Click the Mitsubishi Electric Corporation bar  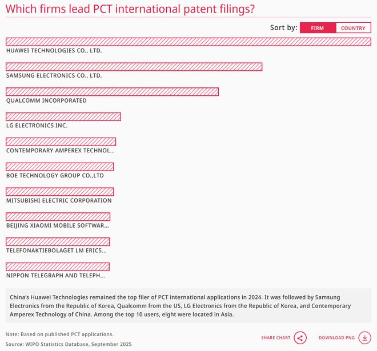(x=59, y=192)
